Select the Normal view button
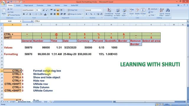The height and width of the screenshot is (106, 189). click(157, 105)
